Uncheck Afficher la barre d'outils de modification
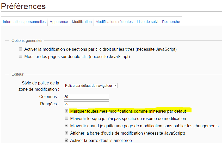The width and height of the screenshot is (222, 143). [66, 133]
